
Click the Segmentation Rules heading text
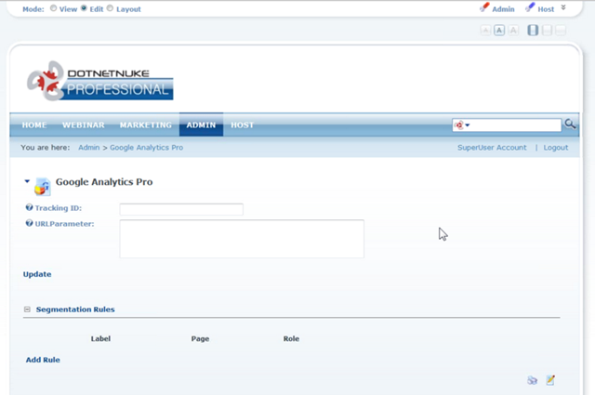click(x=75, y=309)
